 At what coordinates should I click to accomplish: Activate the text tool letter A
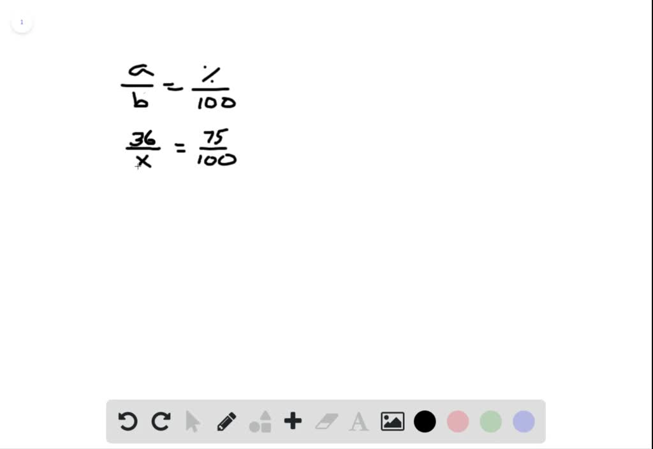point(358,422)
